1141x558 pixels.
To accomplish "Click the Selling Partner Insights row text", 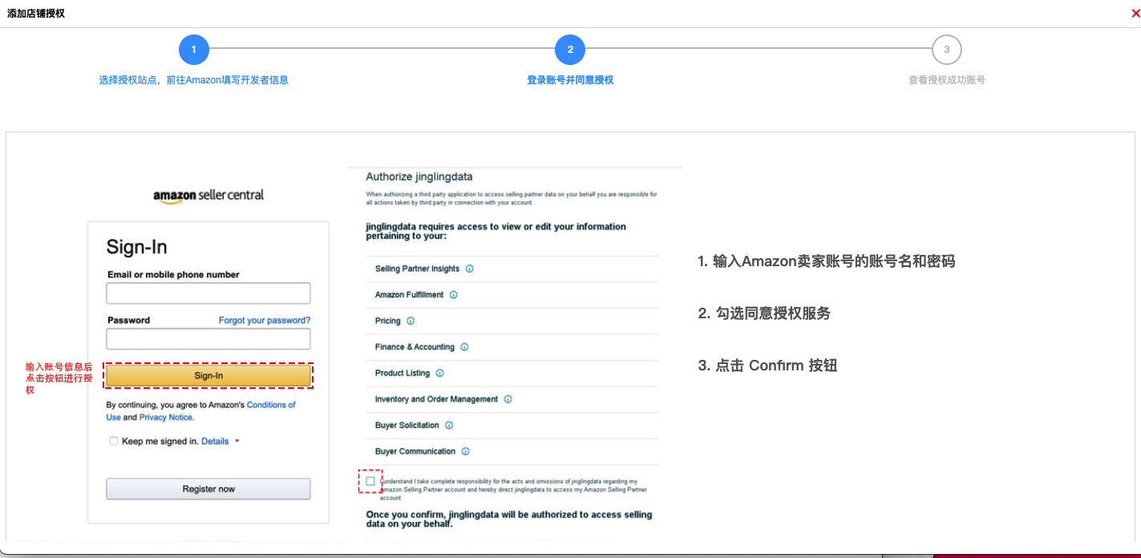I will 417,269.
